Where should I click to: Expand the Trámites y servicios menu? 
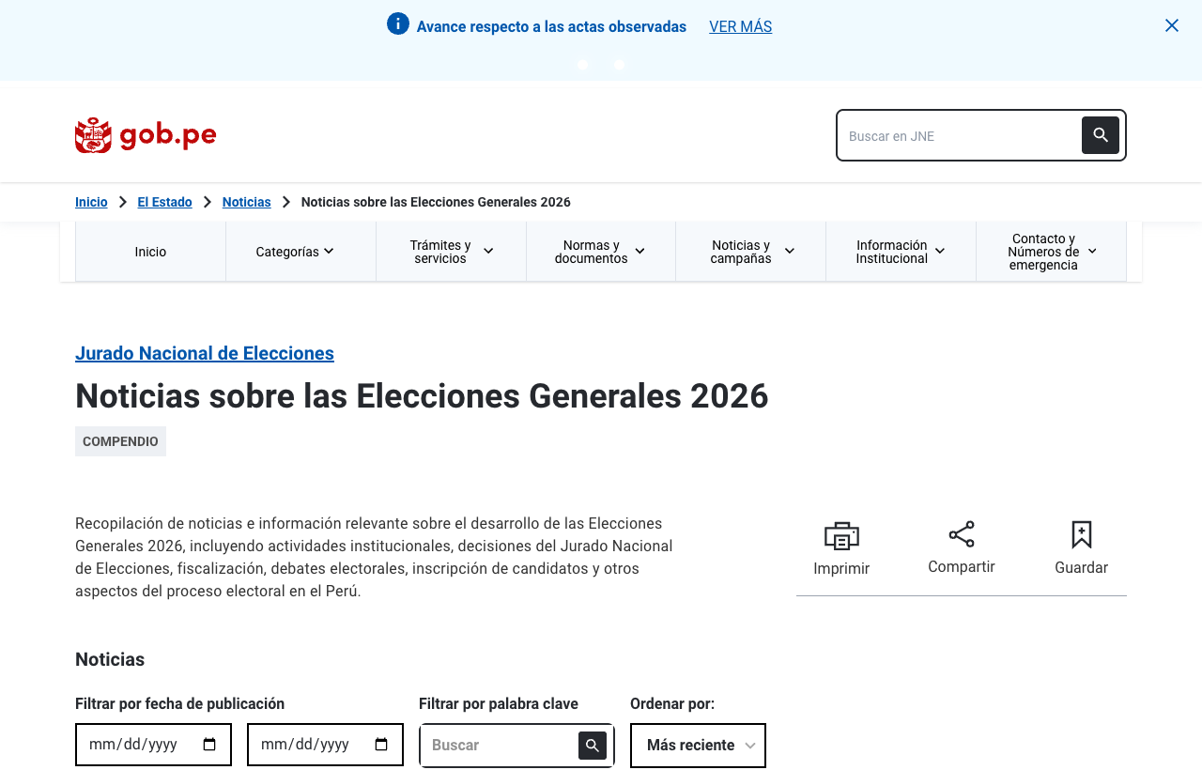pos(451,252)
